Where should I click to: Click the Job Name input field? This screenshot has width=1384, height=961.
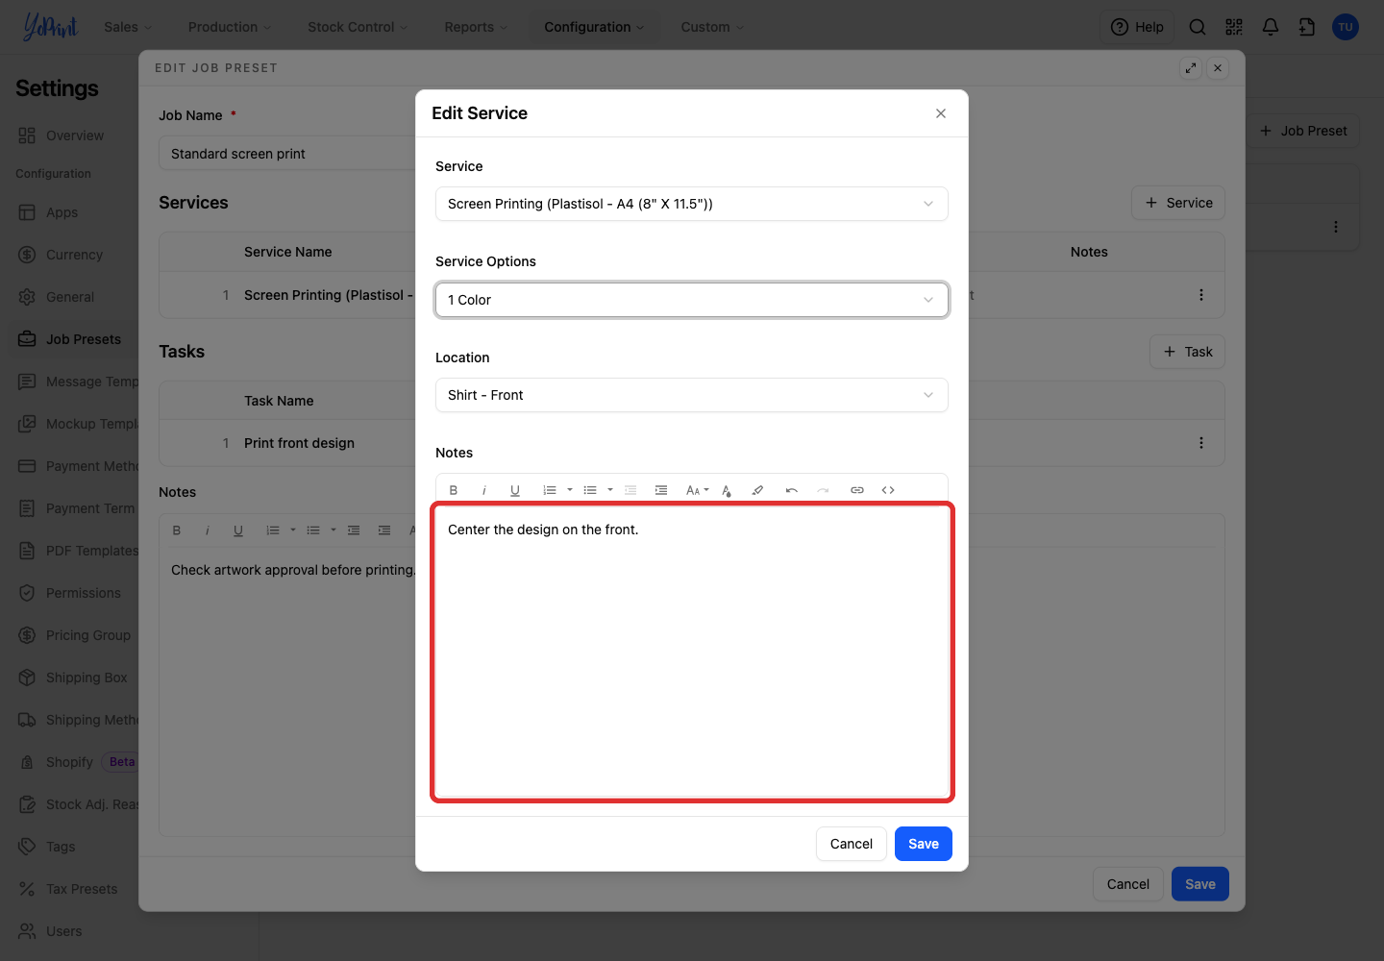pos(288,154)
